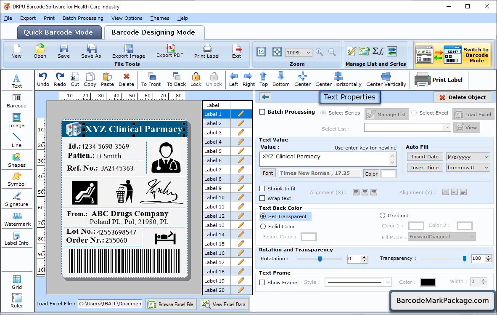The image size is (497, 315).
Task: Open the h:mm:ss tt time format dropdown
Action: click(x=486, y=168)
